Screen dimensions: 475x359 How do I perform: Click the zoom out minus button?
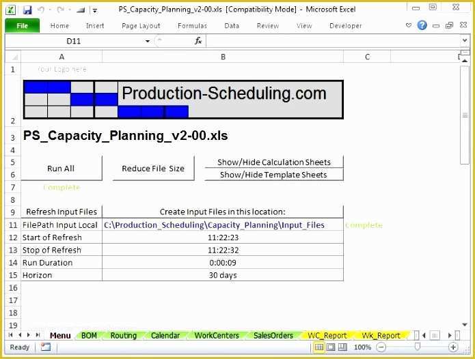tap(381, 347)
